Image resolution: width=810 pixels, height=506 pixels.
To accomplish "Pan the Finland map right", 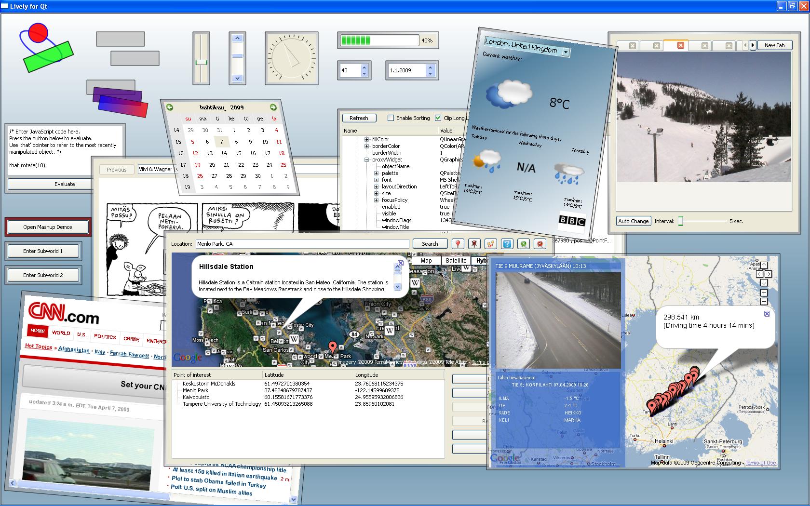I will point(769,274).
